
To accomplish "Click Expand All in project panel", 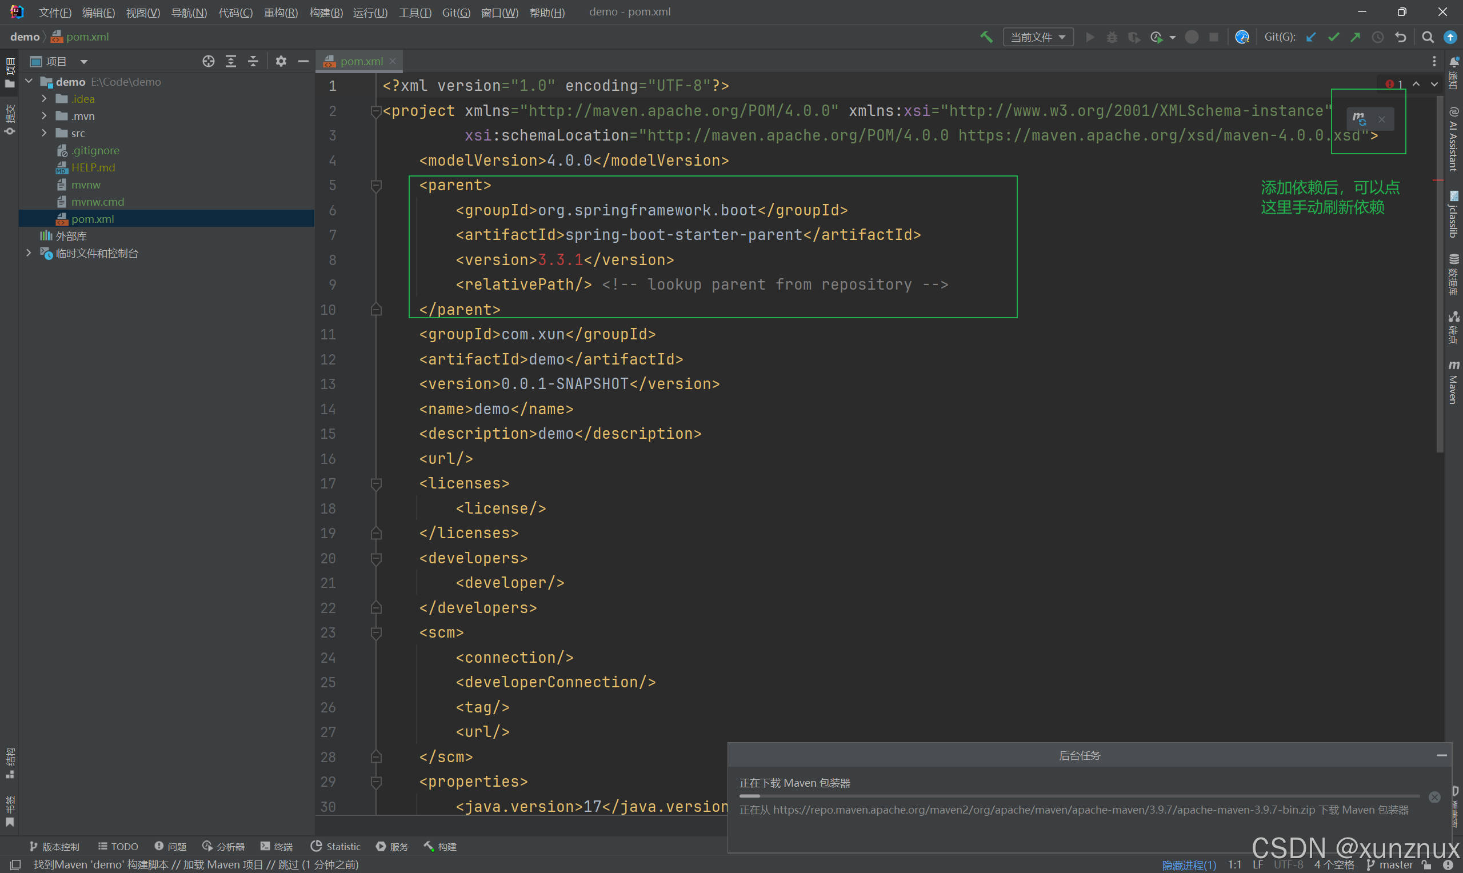I will pos(231,61).
